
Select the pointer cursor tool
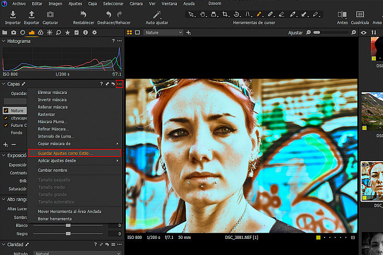click(x=191, y=15)
